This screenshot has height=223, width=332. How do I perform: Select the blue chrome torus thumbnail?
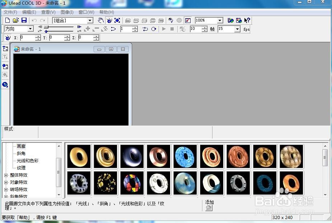pyautogui.click(x=132, y=156)
